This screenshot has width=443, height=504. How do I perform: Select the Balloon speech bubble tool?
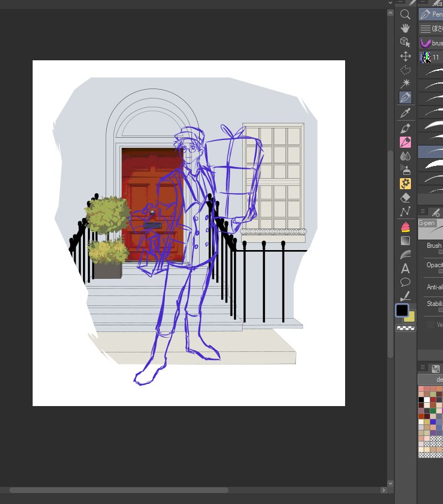[405, 282]
